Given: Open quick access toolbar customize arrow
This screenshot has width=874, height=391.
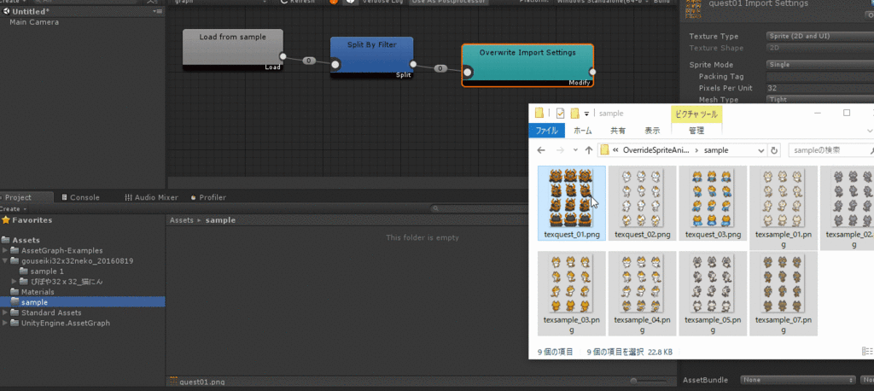Looking at the screenshot, I should [x=586, y=114].
